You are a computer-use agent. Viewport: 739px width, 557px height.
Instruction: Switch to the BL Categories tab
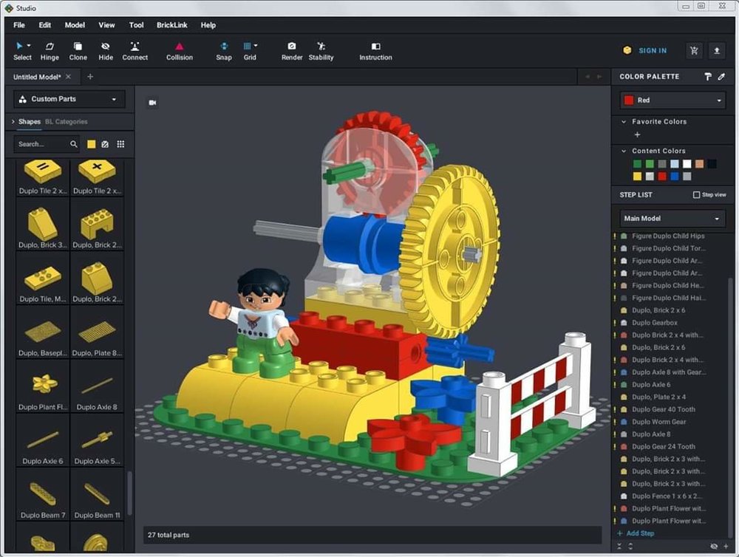click(x=67, y=122)
